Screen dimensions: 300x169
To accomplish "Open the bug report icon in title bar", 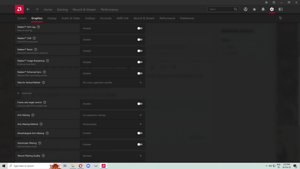I will 266,2.
